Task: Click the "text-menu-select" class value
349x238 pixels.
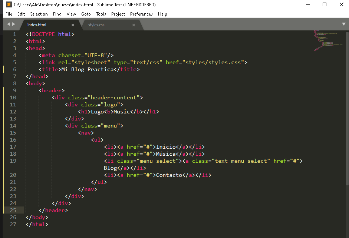Action: point(241,161)
